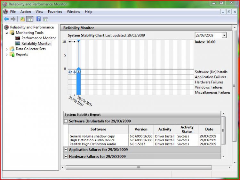
Task: Select Data Collector Sets in the tree
Action: tap(31, 49)
